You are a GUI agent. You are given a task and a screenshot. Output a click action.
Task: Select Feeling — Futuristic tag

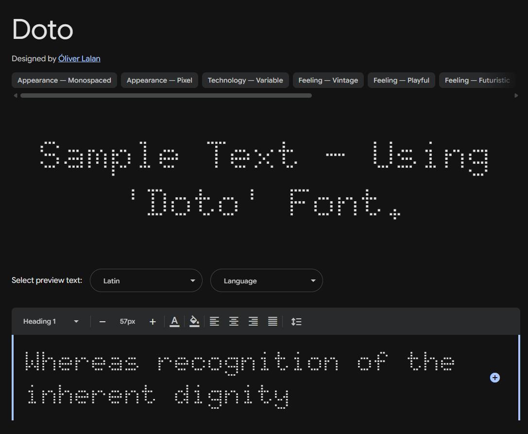tap(477, 80)
